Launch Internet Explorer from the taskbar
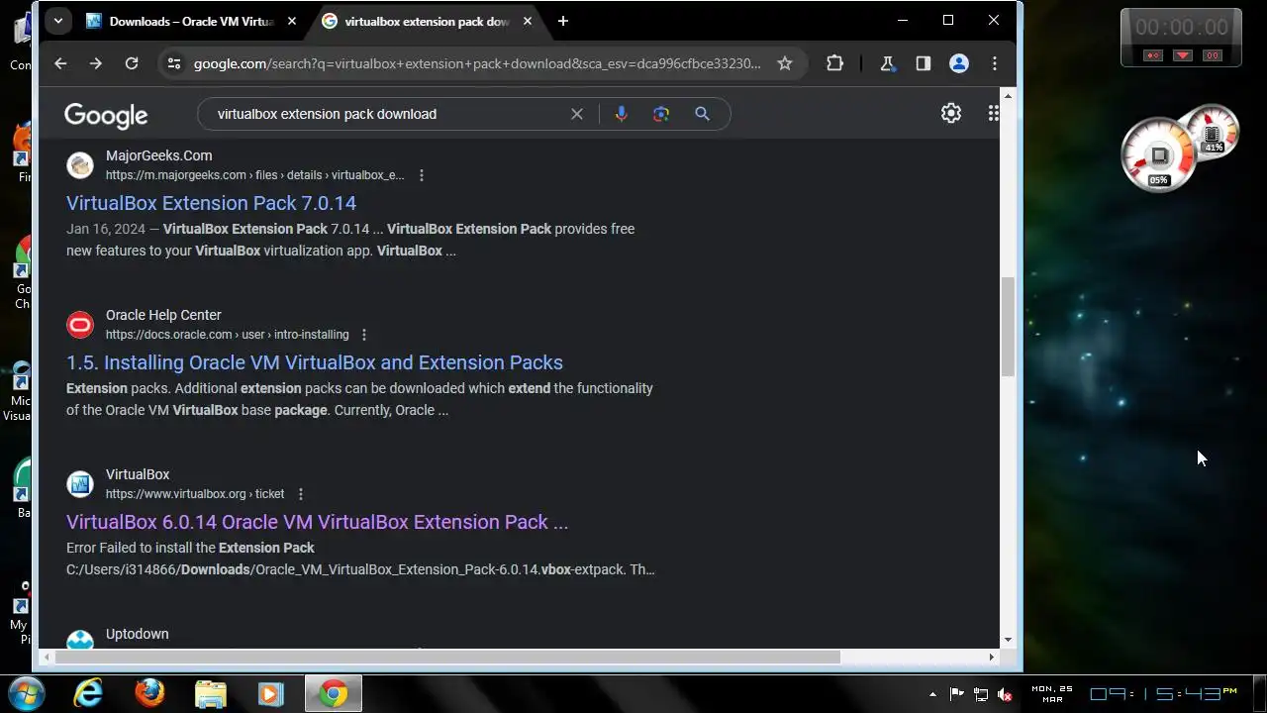1267x713 pixels. point(88,694)
